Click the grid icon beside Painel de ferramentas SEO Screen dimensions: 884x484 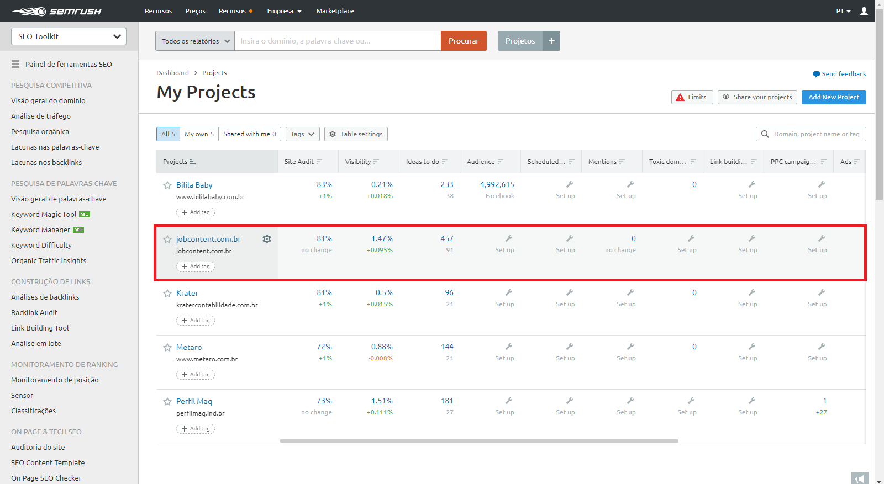[15, 64]
